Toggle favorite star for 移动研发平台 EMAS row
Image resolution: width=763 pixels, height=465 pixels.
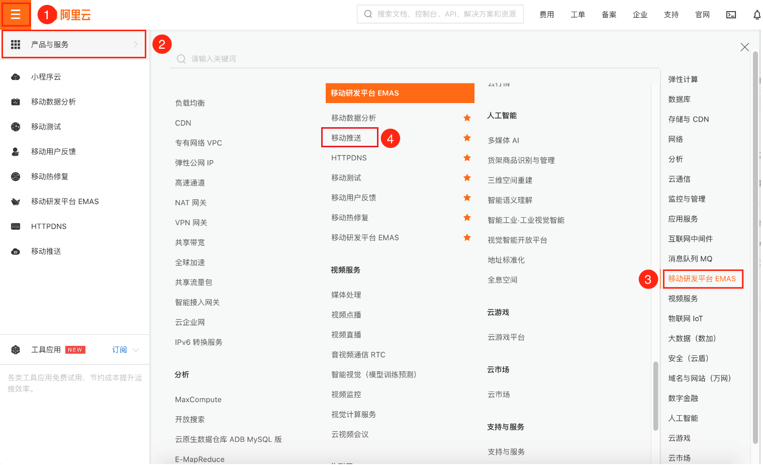tap(467, 237)
